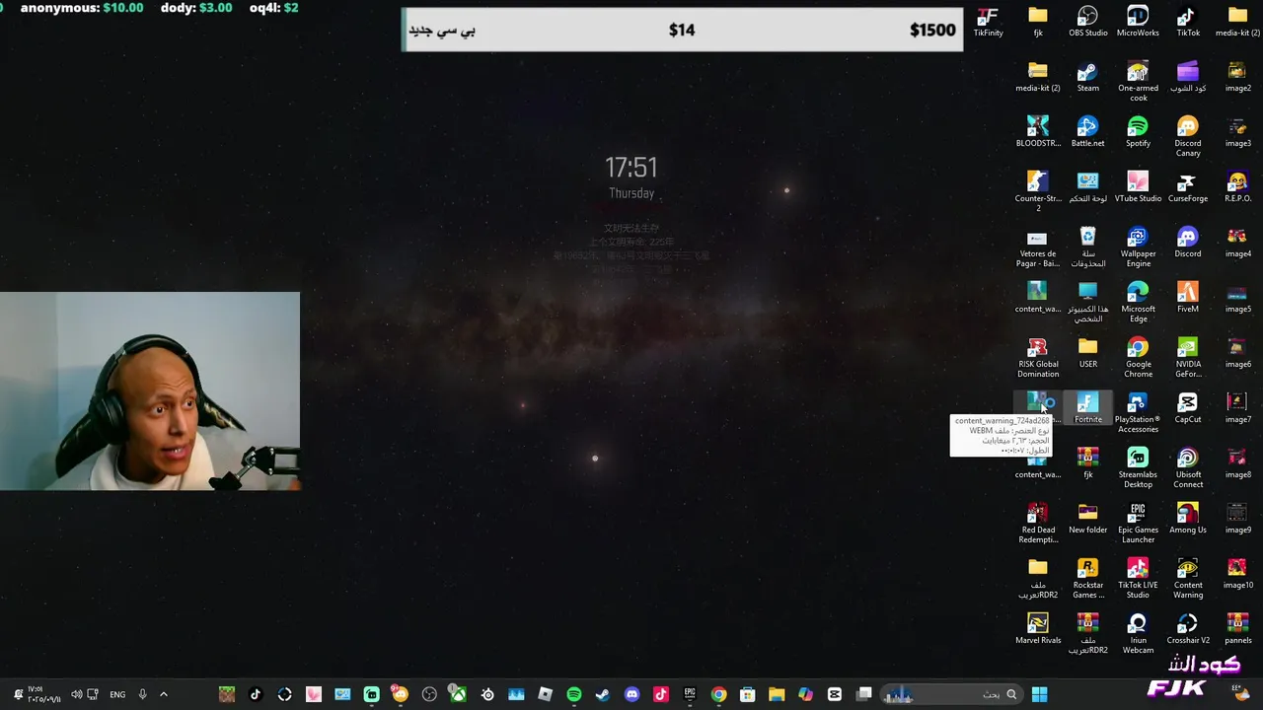This screenshot has height=710, width=1263.
Task: Open the TikTok desktop shortcut
Action: (1187, 21)
